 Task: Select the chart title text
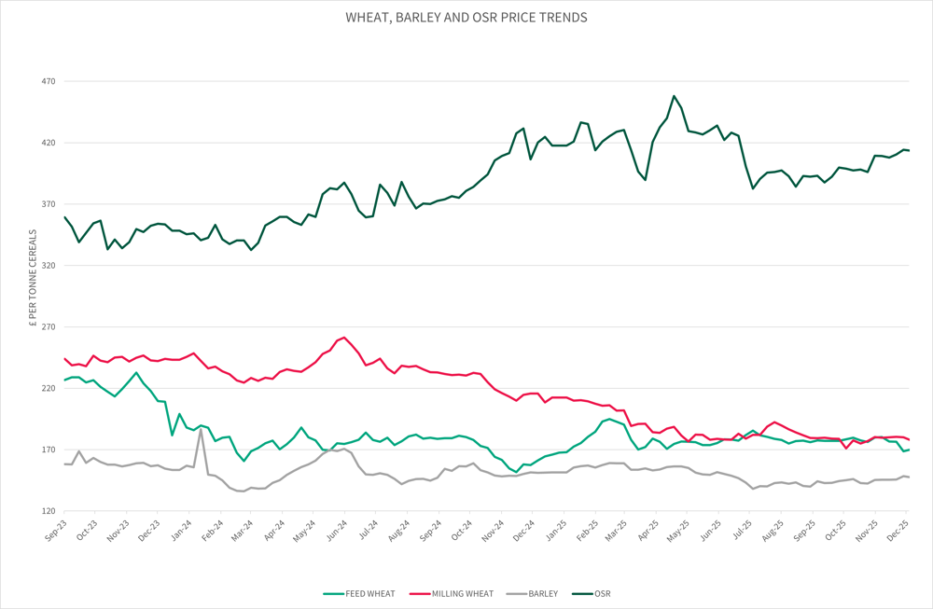[466, 17]
